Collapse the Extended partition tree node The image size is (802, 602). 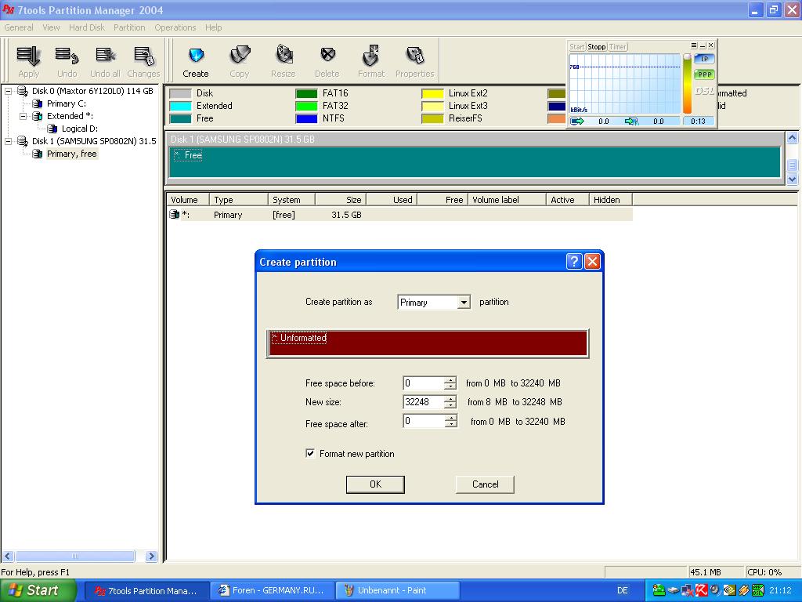(23, 116)
